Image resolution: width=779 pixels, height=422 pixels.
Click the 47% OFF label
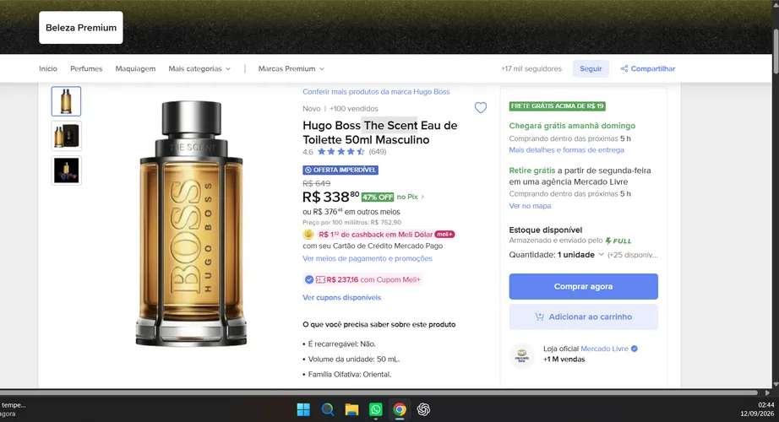(x=378, y=197)
